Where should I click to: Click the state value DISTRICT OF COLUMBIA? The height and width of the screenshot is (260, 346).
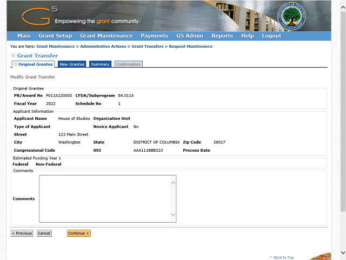(156, 142)
